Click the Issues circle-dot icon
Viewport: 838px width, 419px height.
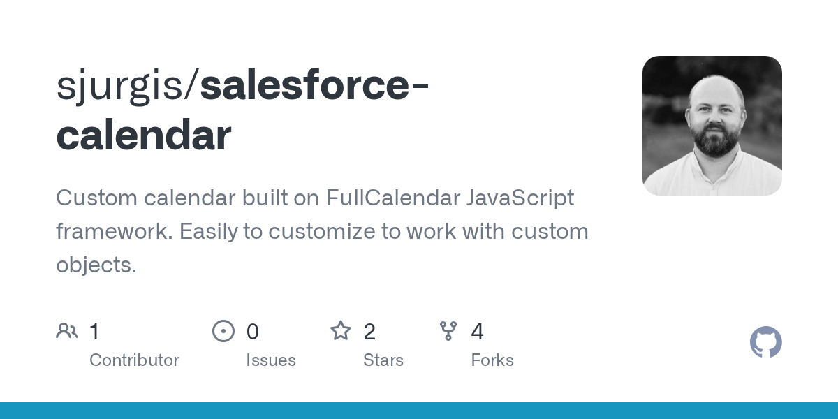click(223, 331)
